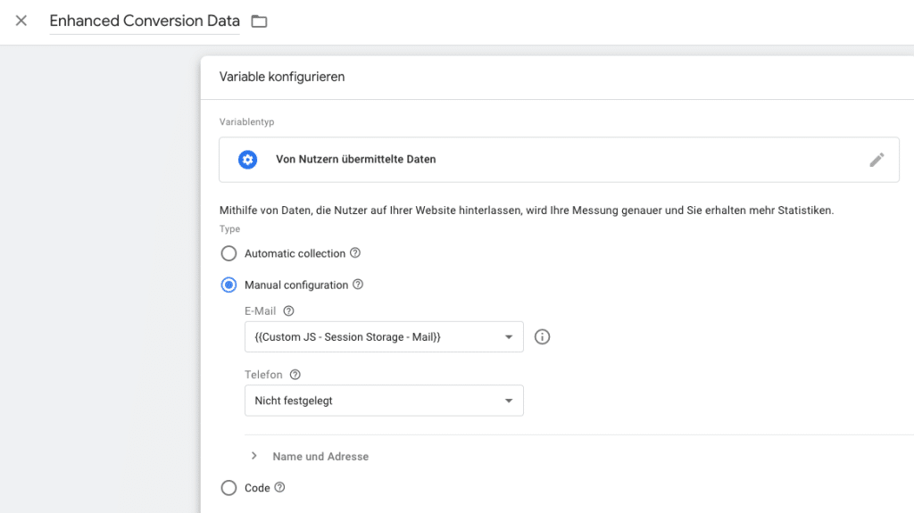Click the pencil icon to edit variable type
Viewport: 914px width, 513px height.
point(877,160)
